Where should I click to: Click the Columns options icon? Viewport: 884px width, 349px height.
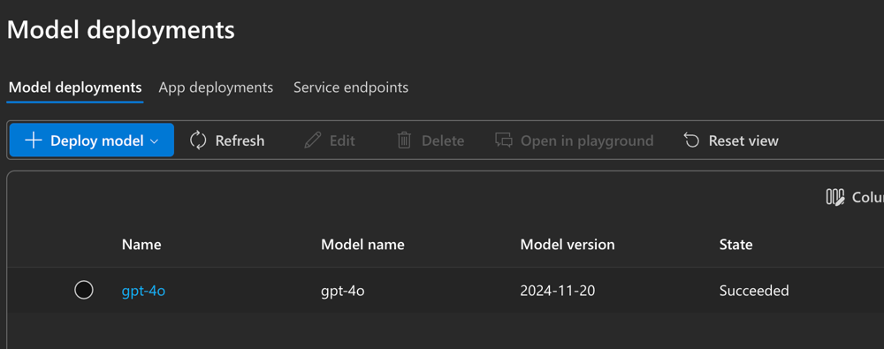pyautogui.click(x=835, y=197)
